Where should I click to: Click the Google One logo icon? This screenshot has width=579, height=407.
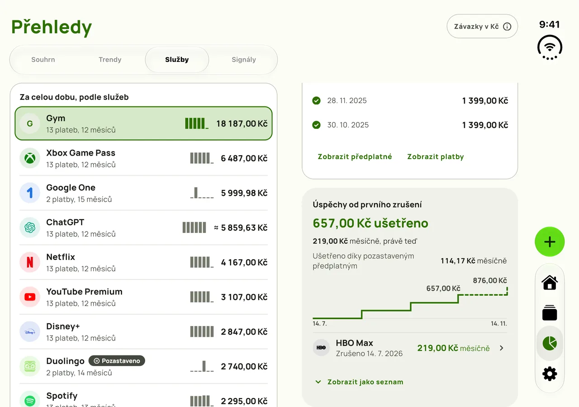tap(30, 193)
